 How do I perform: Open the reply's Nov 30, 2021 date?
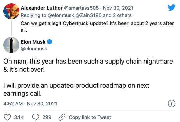(x=118, y=8)
